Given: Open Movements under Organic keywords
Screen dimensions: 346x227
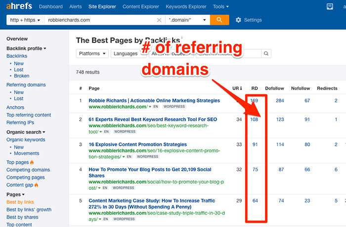Looking at the screenshot, I should (x=27, y=153).
